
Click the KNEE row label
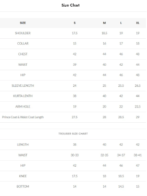pos(23,176)
